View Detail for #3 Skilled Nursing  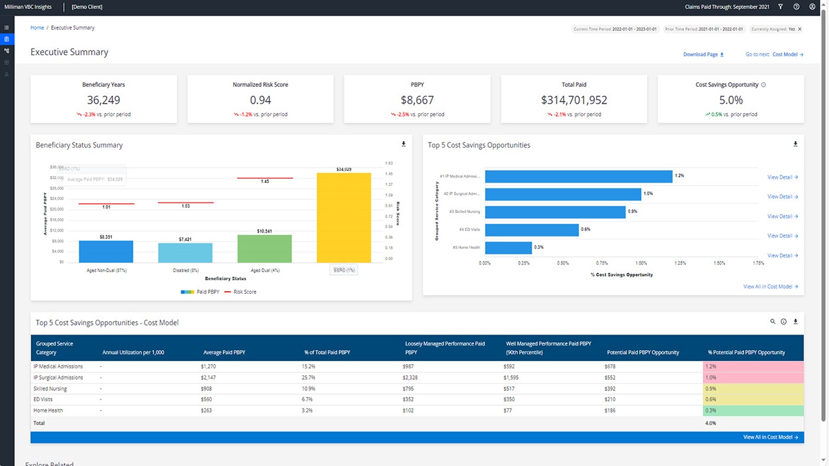click(783, 216)
